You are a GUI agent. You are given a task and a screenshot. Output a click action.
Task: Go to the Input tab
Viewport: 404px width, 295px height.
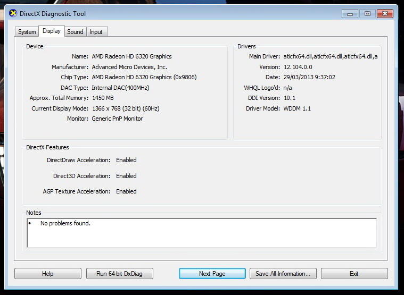(96, 32)
